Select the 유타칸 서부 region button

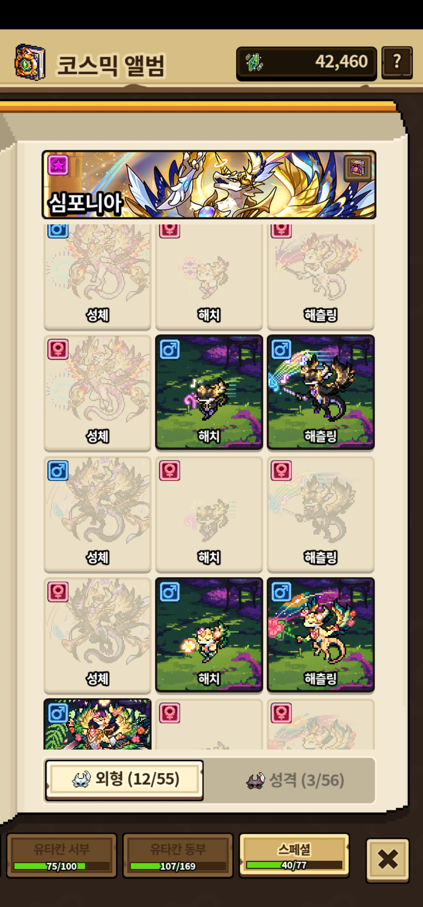click(x=62, y=855)
